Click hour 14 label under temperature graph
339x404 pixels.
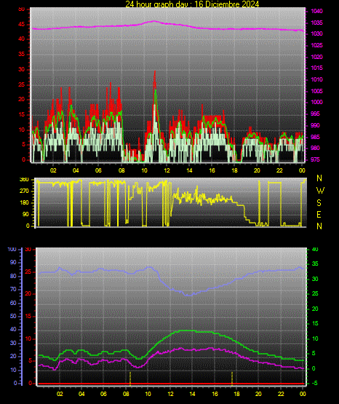click(192, 394)
